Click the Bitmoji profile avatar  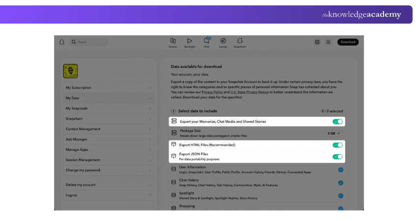[x=71, y=72]
